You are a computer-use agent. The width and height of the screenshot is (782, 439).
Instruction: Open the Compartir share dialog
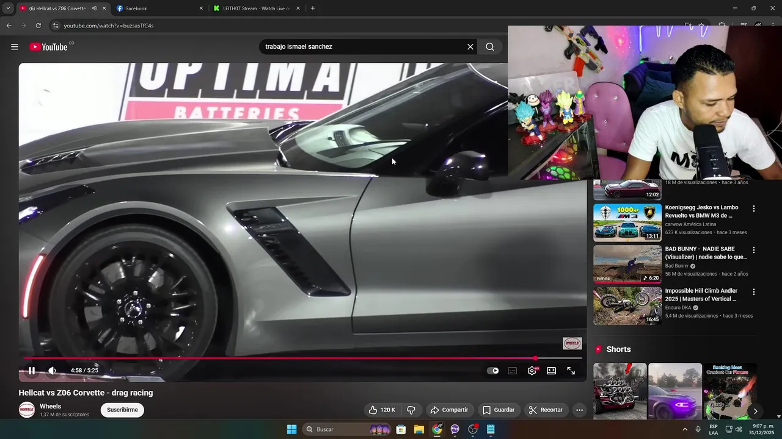click(x=449, y=410)
